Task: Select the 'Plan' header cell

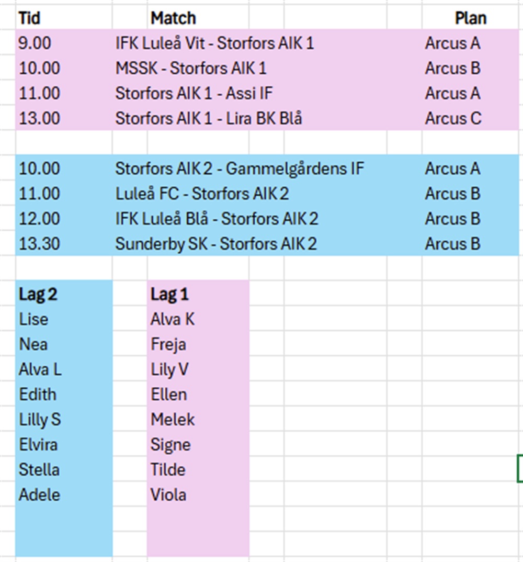Action: (470, 18)
